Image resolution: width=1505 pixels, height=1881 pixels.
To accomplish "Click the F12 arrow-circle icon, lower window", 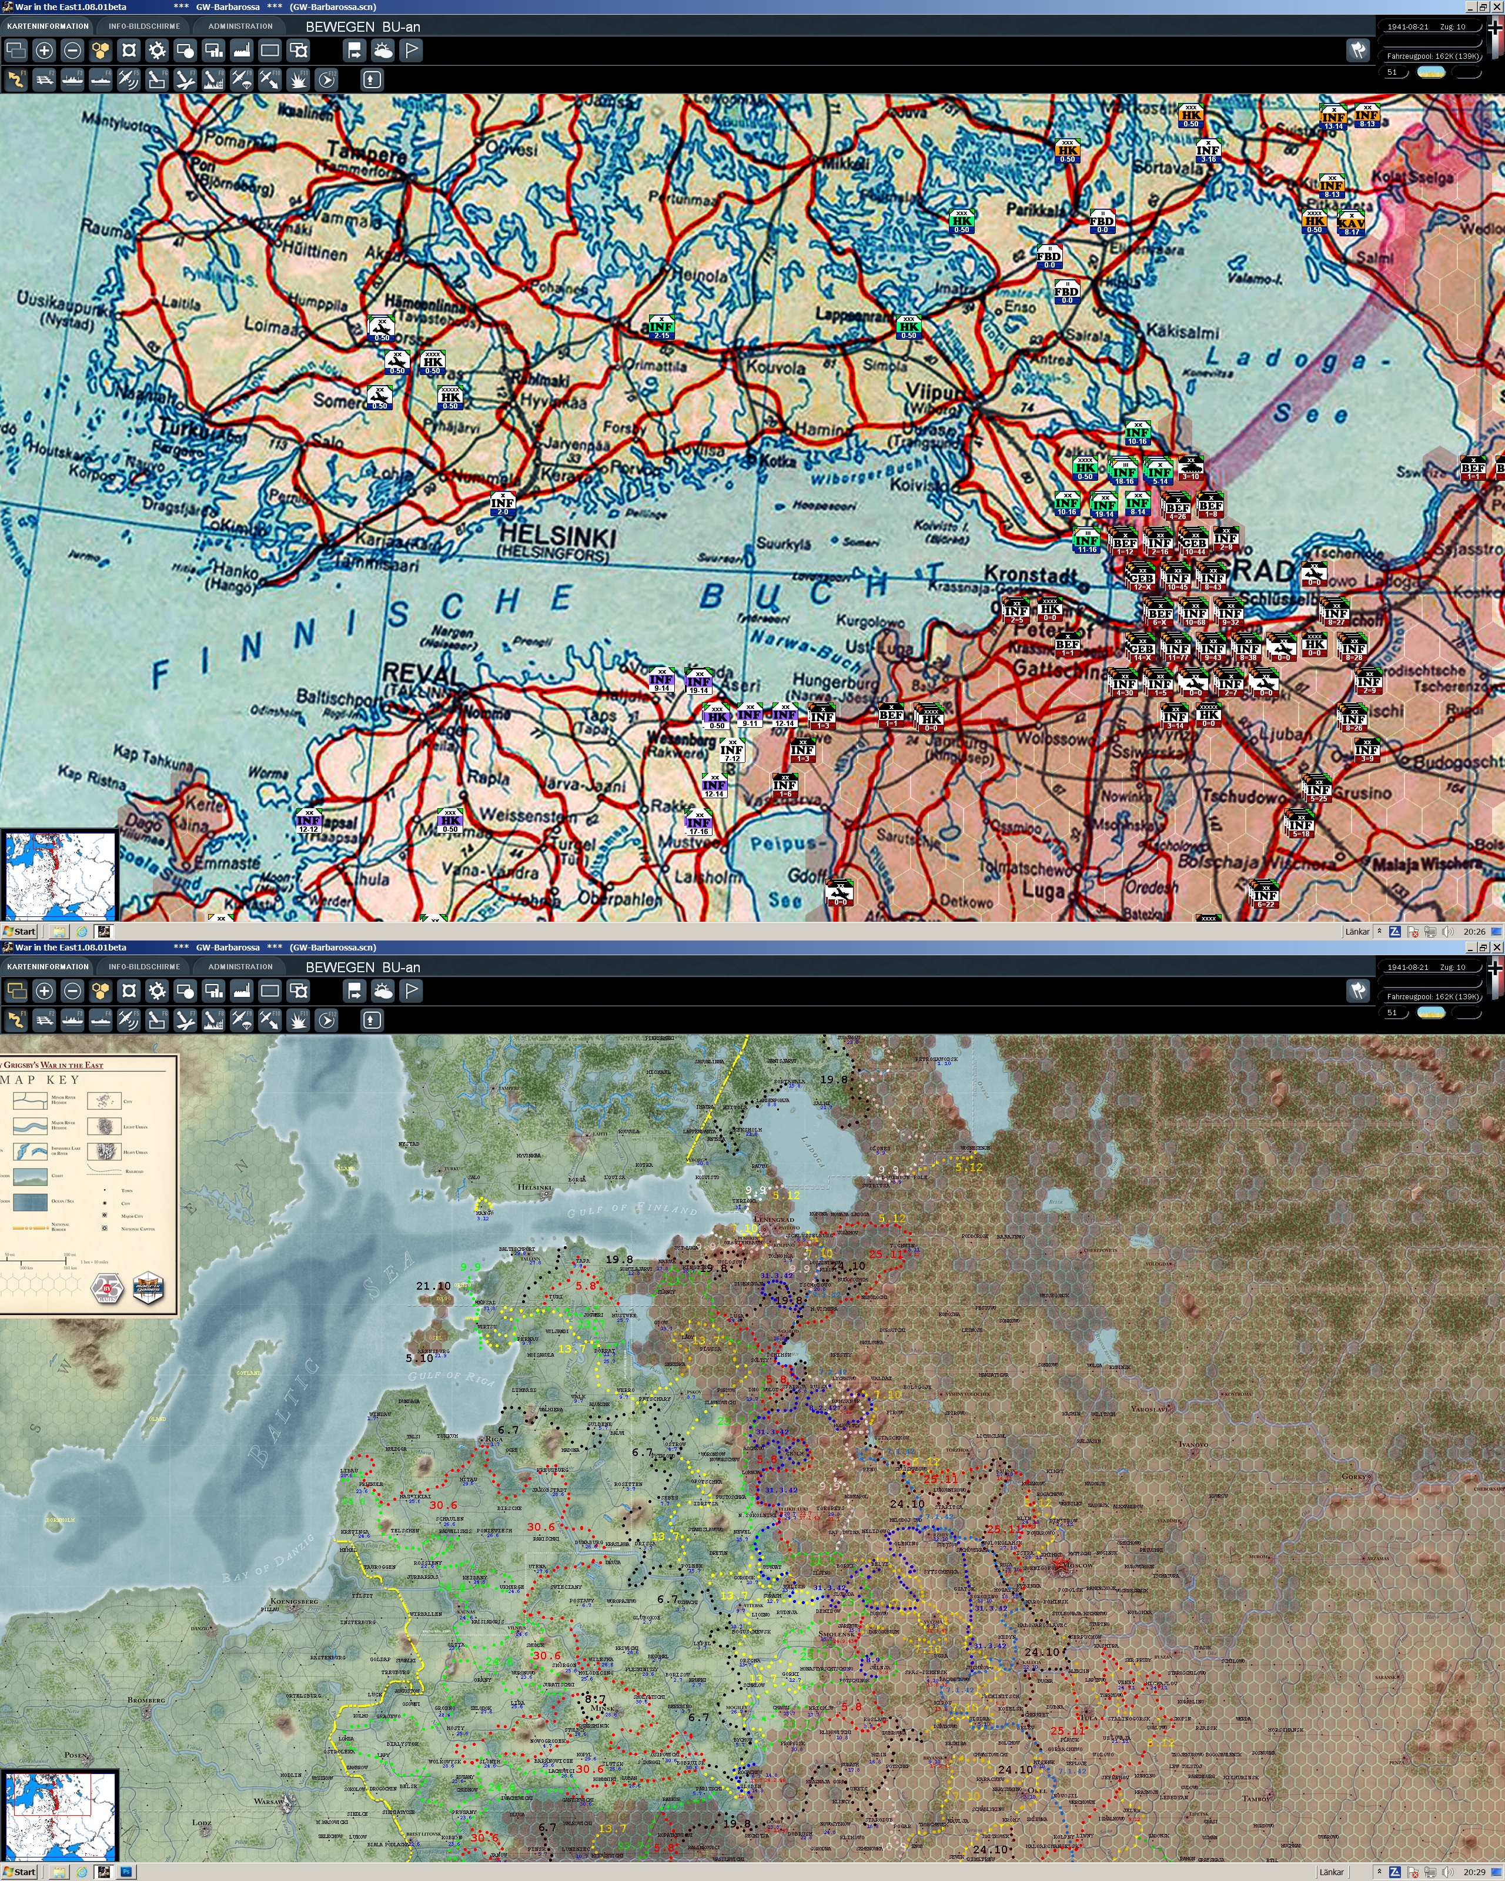I will tap(326, 1021).
